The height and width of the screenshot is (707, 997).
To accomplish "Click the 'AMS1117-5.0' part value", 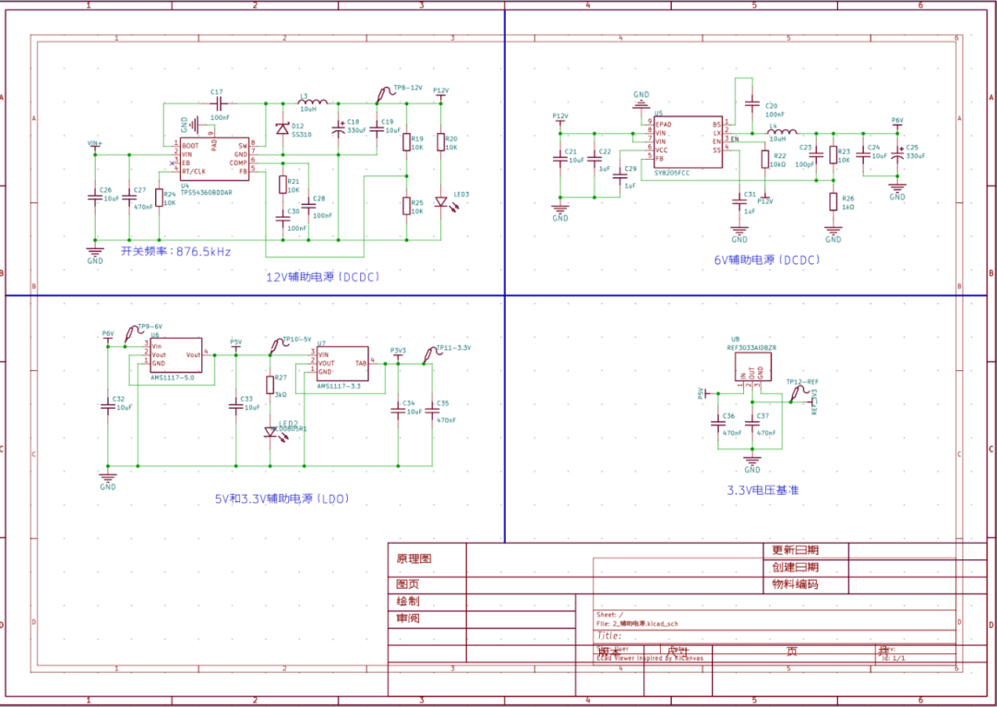I will [173, 377].
